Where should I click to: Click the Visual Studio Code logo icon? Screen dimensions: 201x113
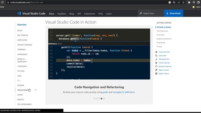pos(19,13)
